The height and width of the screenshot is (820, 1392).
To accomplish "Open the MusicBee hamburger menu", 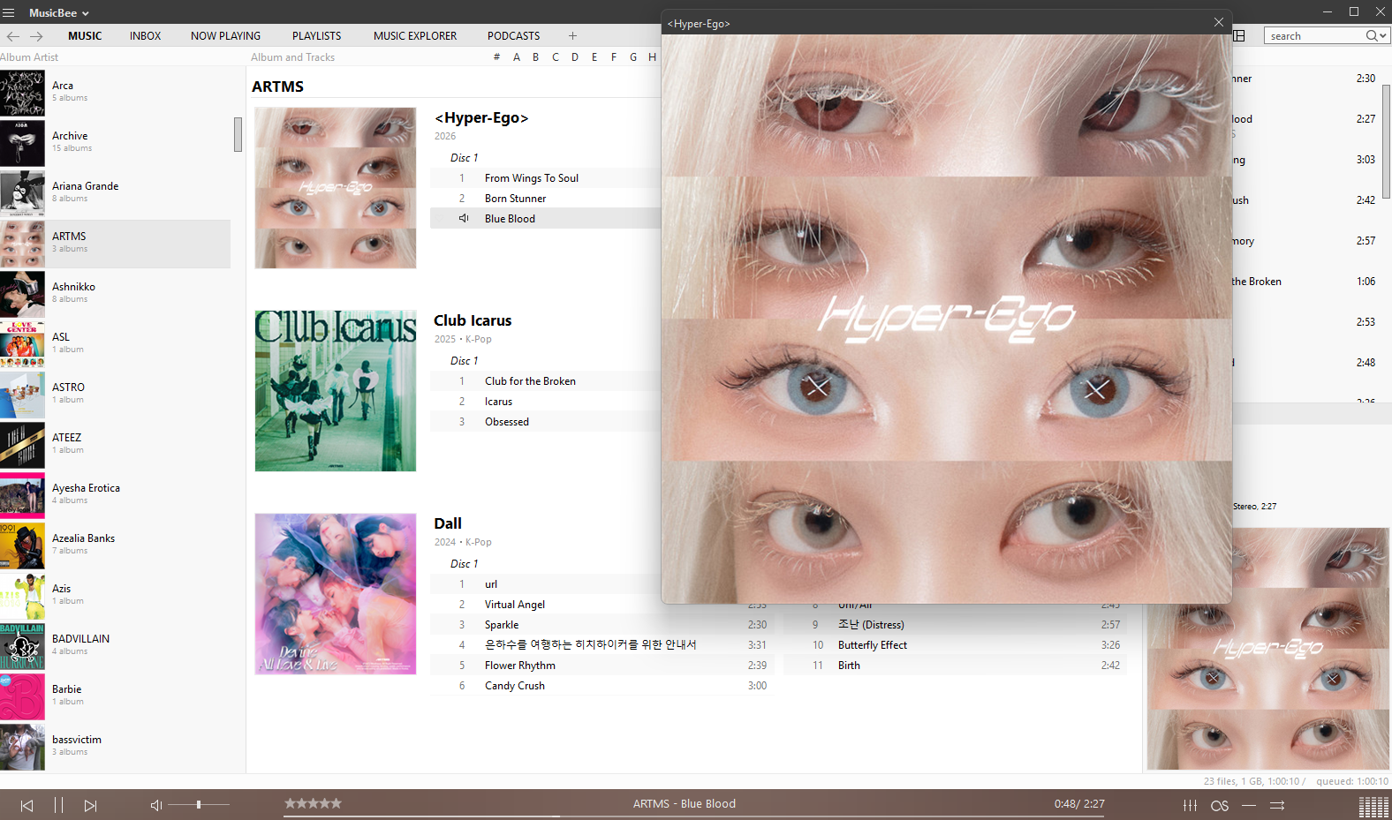I will click(9, 12).
